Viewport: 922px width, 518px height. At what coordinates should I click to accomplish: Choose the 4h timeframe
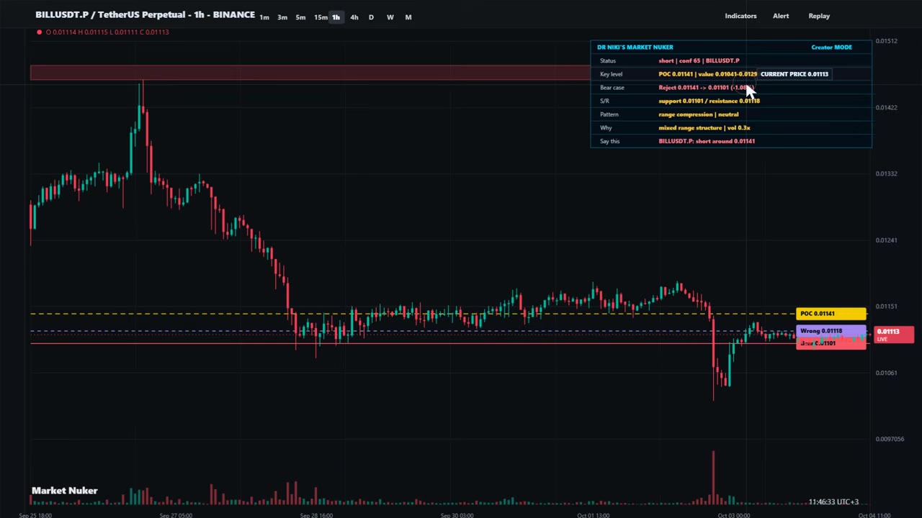tap(354, 17)
